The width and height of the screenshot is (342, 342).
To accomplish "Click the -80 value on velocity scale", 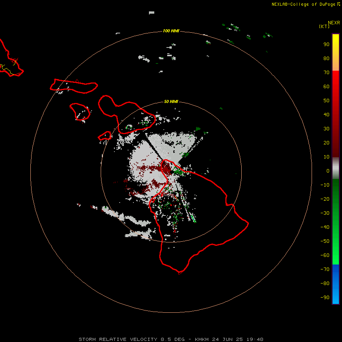I will click(325, 283).
